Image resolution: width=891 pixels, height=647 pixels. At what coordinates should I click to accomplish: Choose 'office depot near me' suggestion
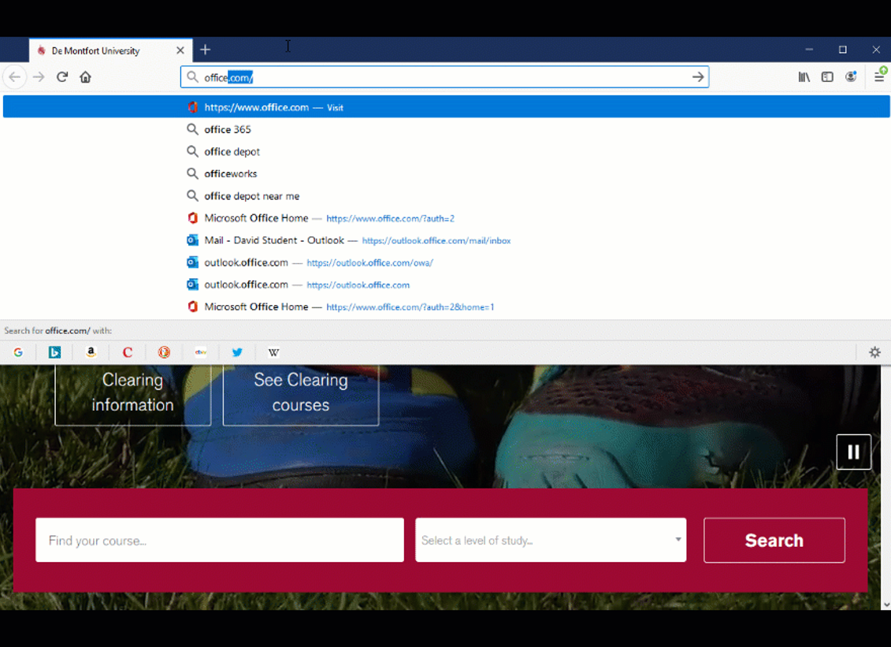point(446,195)
